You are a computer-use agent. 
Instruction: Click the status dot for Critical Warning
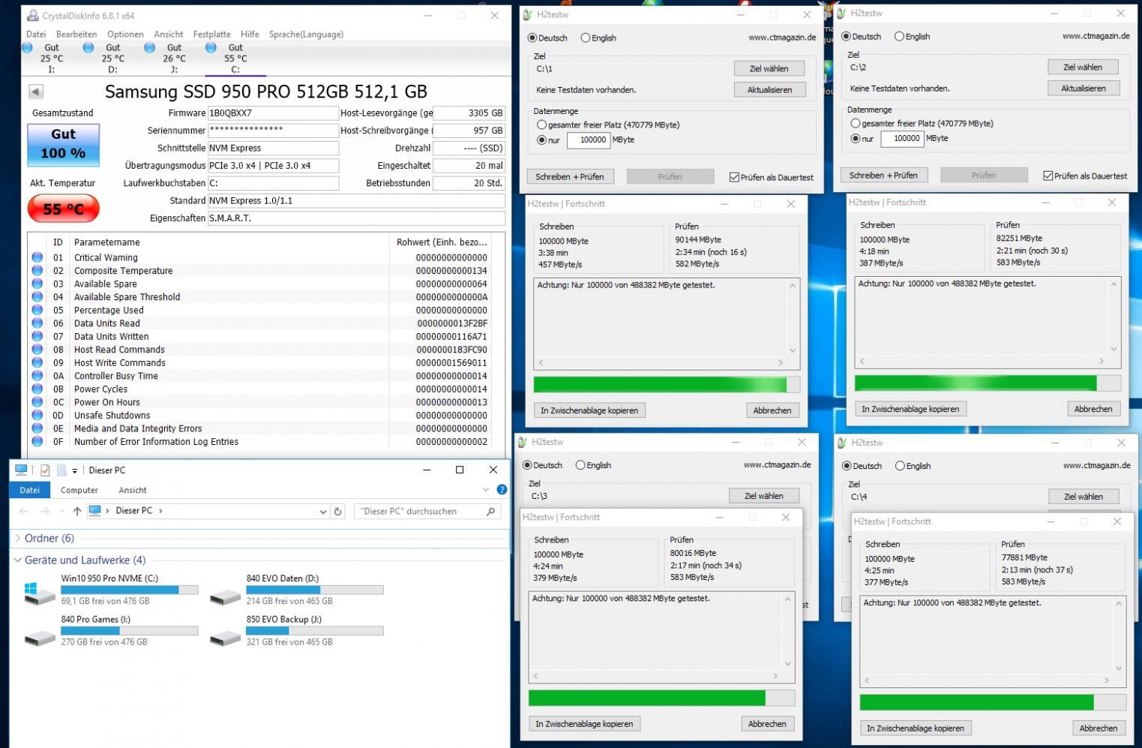pos(37,257)
